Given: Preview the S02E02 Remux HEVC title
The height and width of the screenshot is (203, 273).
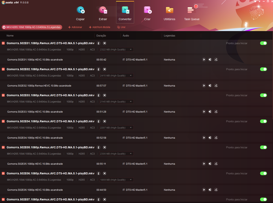Looking at the screenshot, I should (x=204, y=86).
